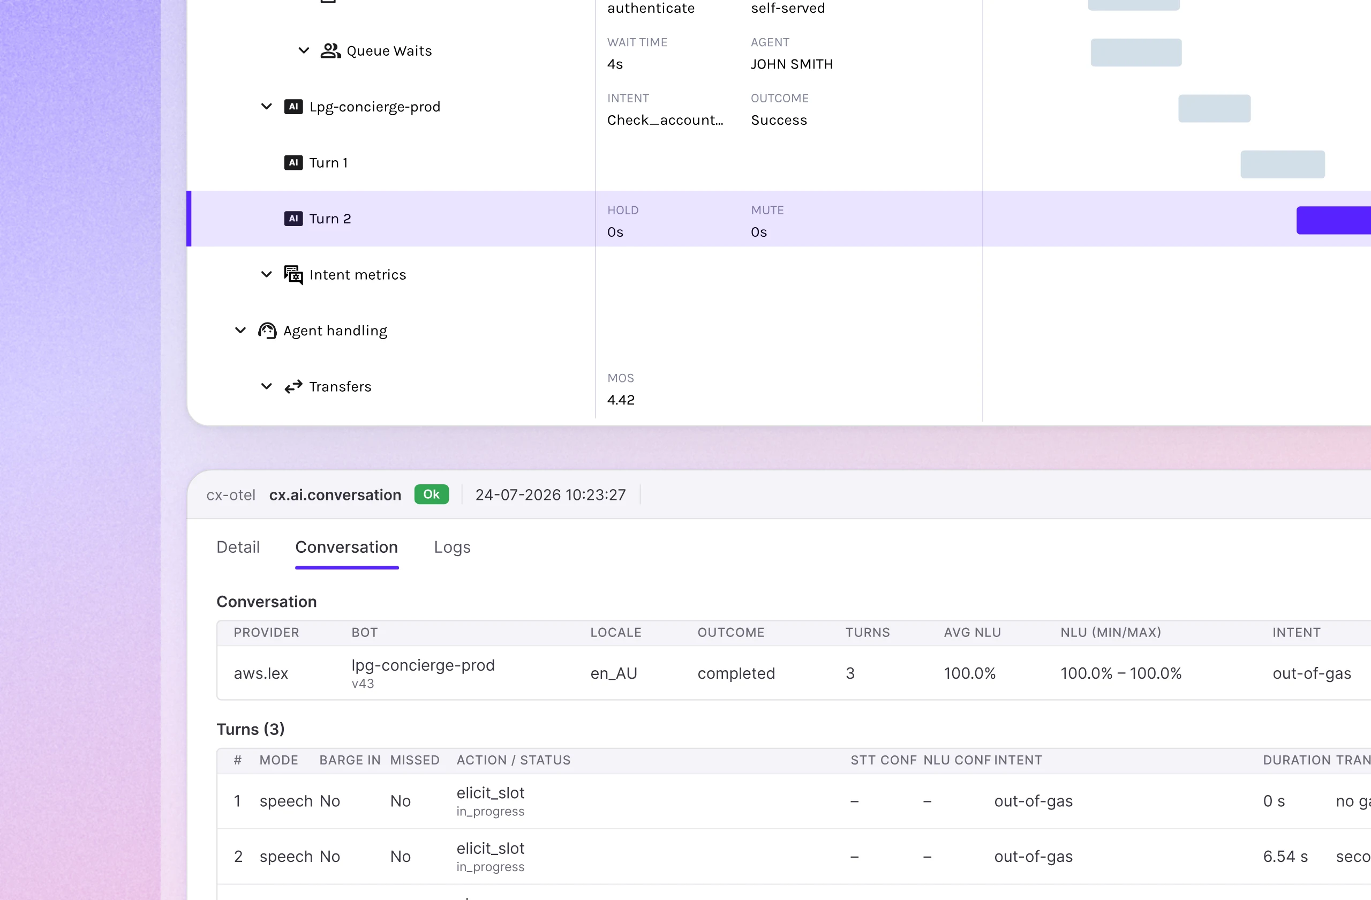Image resolution: width=1371 pixels, height=900 pixels.
Task: Click the AI badge next to Turn 2
Action: click(x=293, y=219)
